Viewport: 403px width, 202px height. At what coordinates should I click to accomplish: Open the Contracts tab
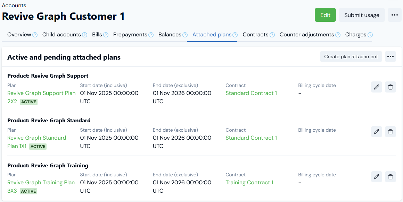255,35
